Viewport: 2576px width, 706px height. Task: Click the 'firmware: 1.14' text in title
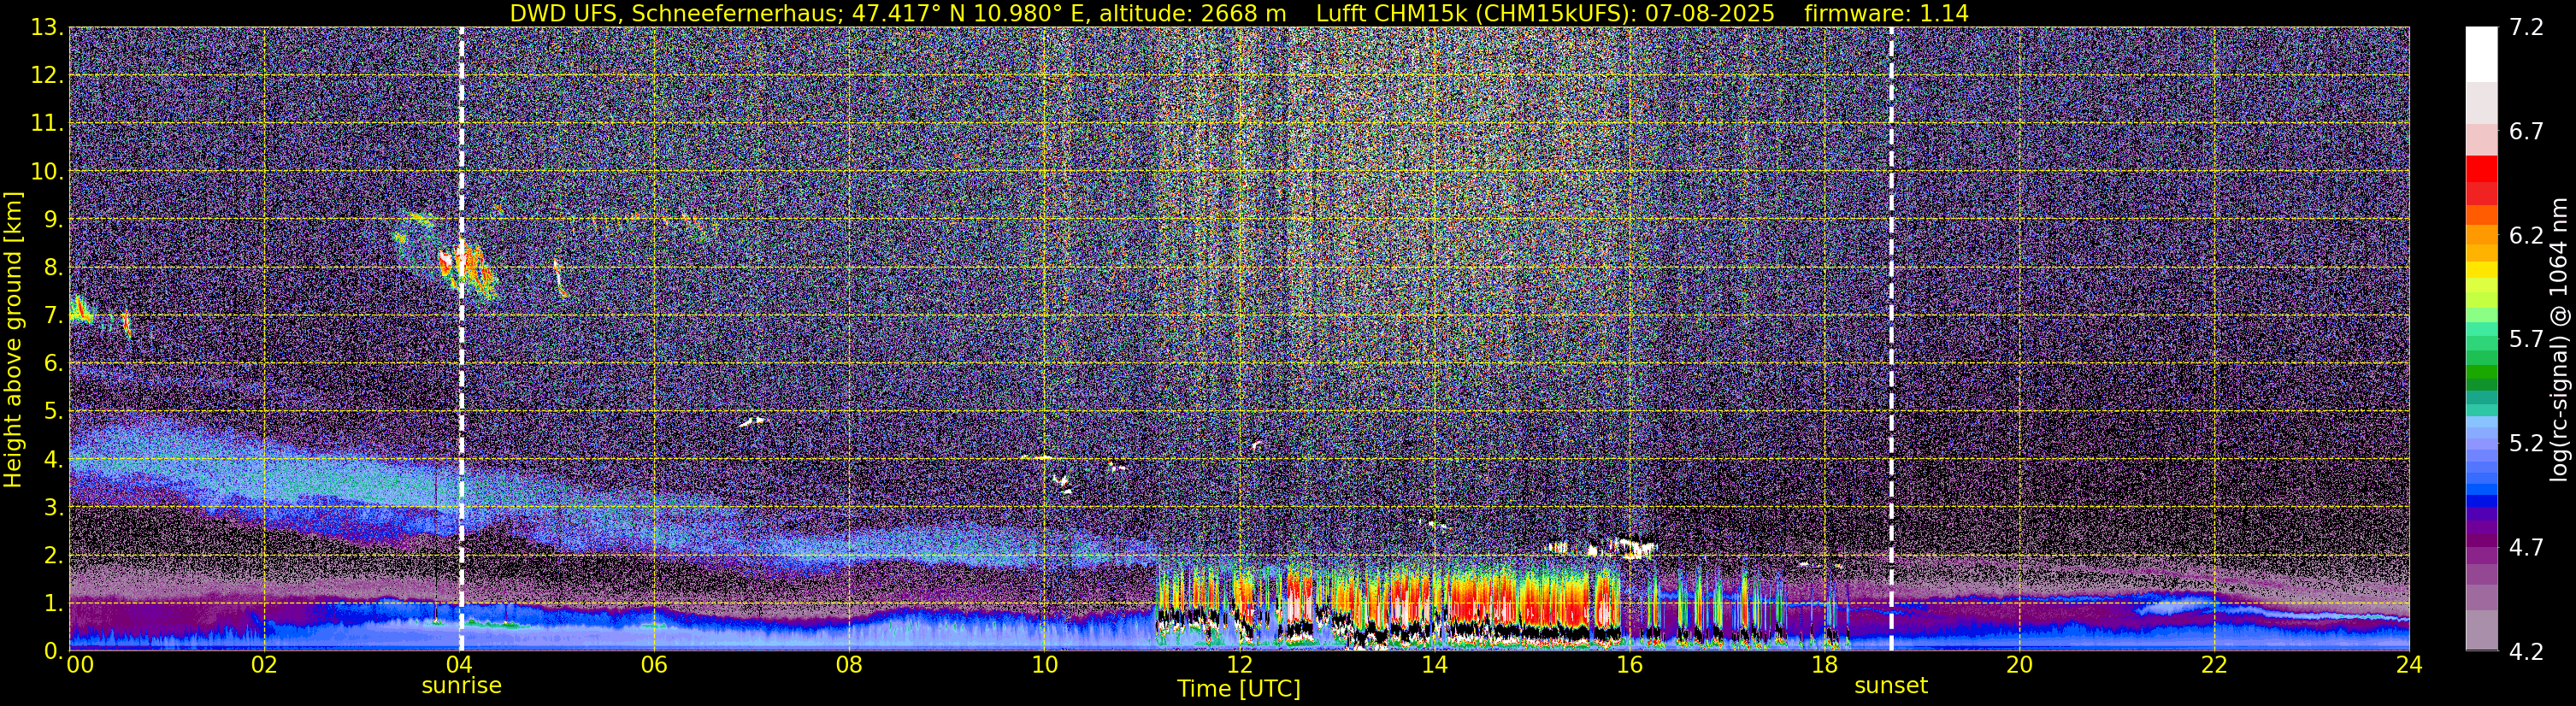(x=1886, y=13)
